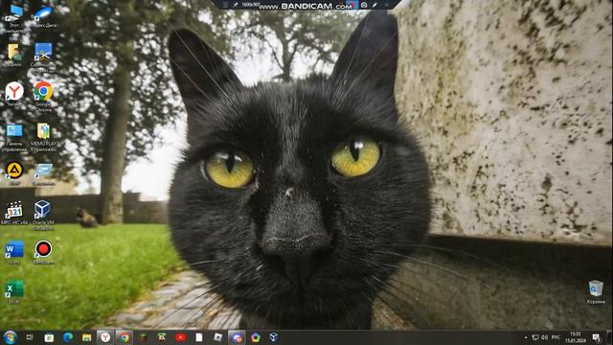Open MEmu Play desktop shortcut

click(43, 137)
